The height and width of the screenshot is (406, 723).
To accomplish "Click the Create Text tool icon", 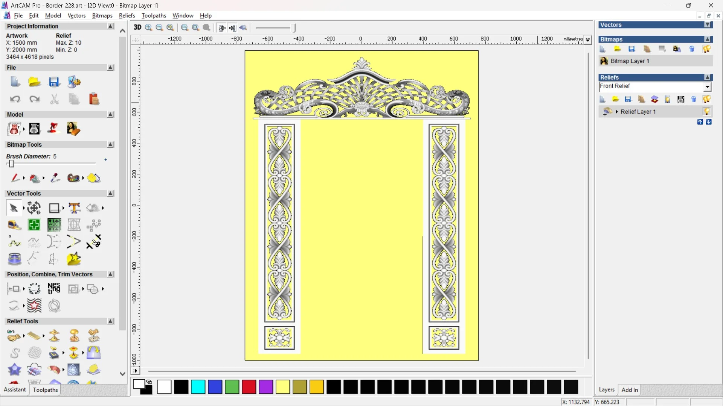I will coord(74,208).
